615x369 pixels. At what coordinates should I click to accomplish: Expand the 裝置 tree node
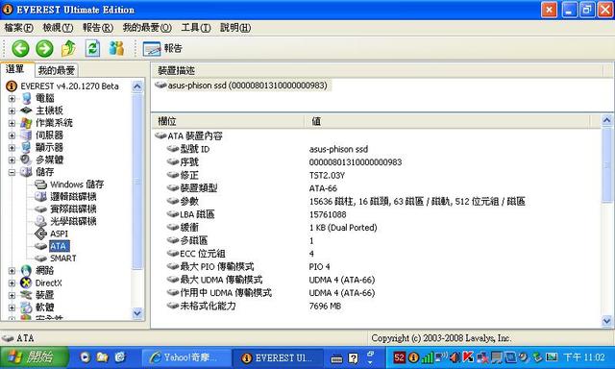(12, 295)
